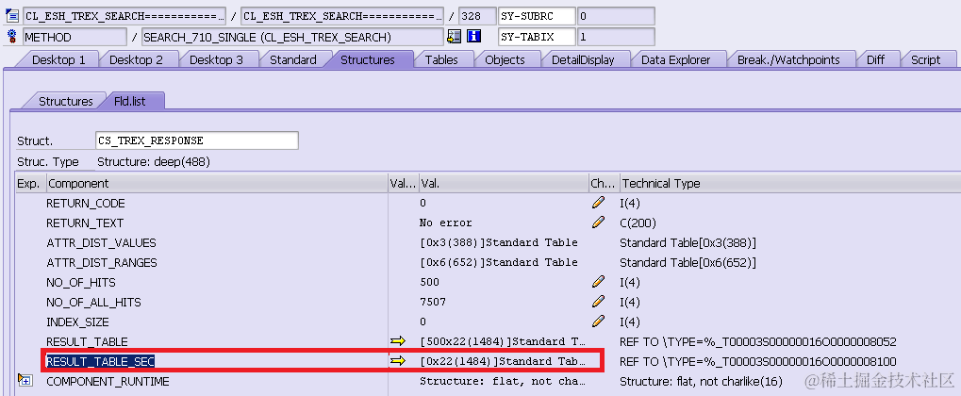Open the Data Explorer tab

pyautogui.click(x=675, y=60)
